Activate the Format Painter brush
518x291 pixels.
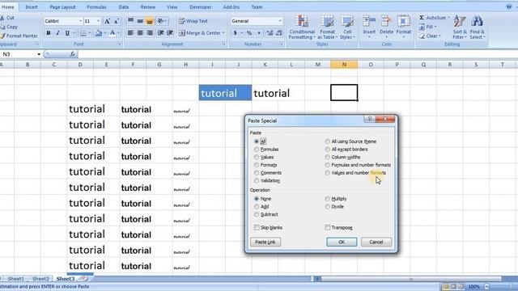pos(2,36)
